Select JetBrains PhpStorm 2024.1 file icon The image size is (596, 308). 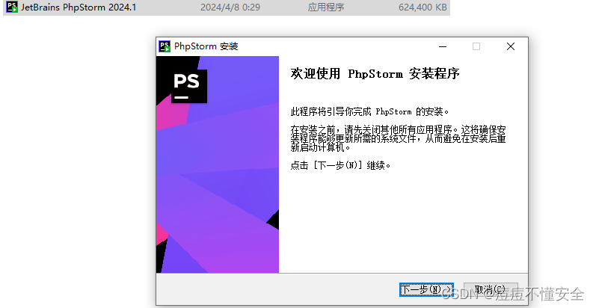(12, 7)
